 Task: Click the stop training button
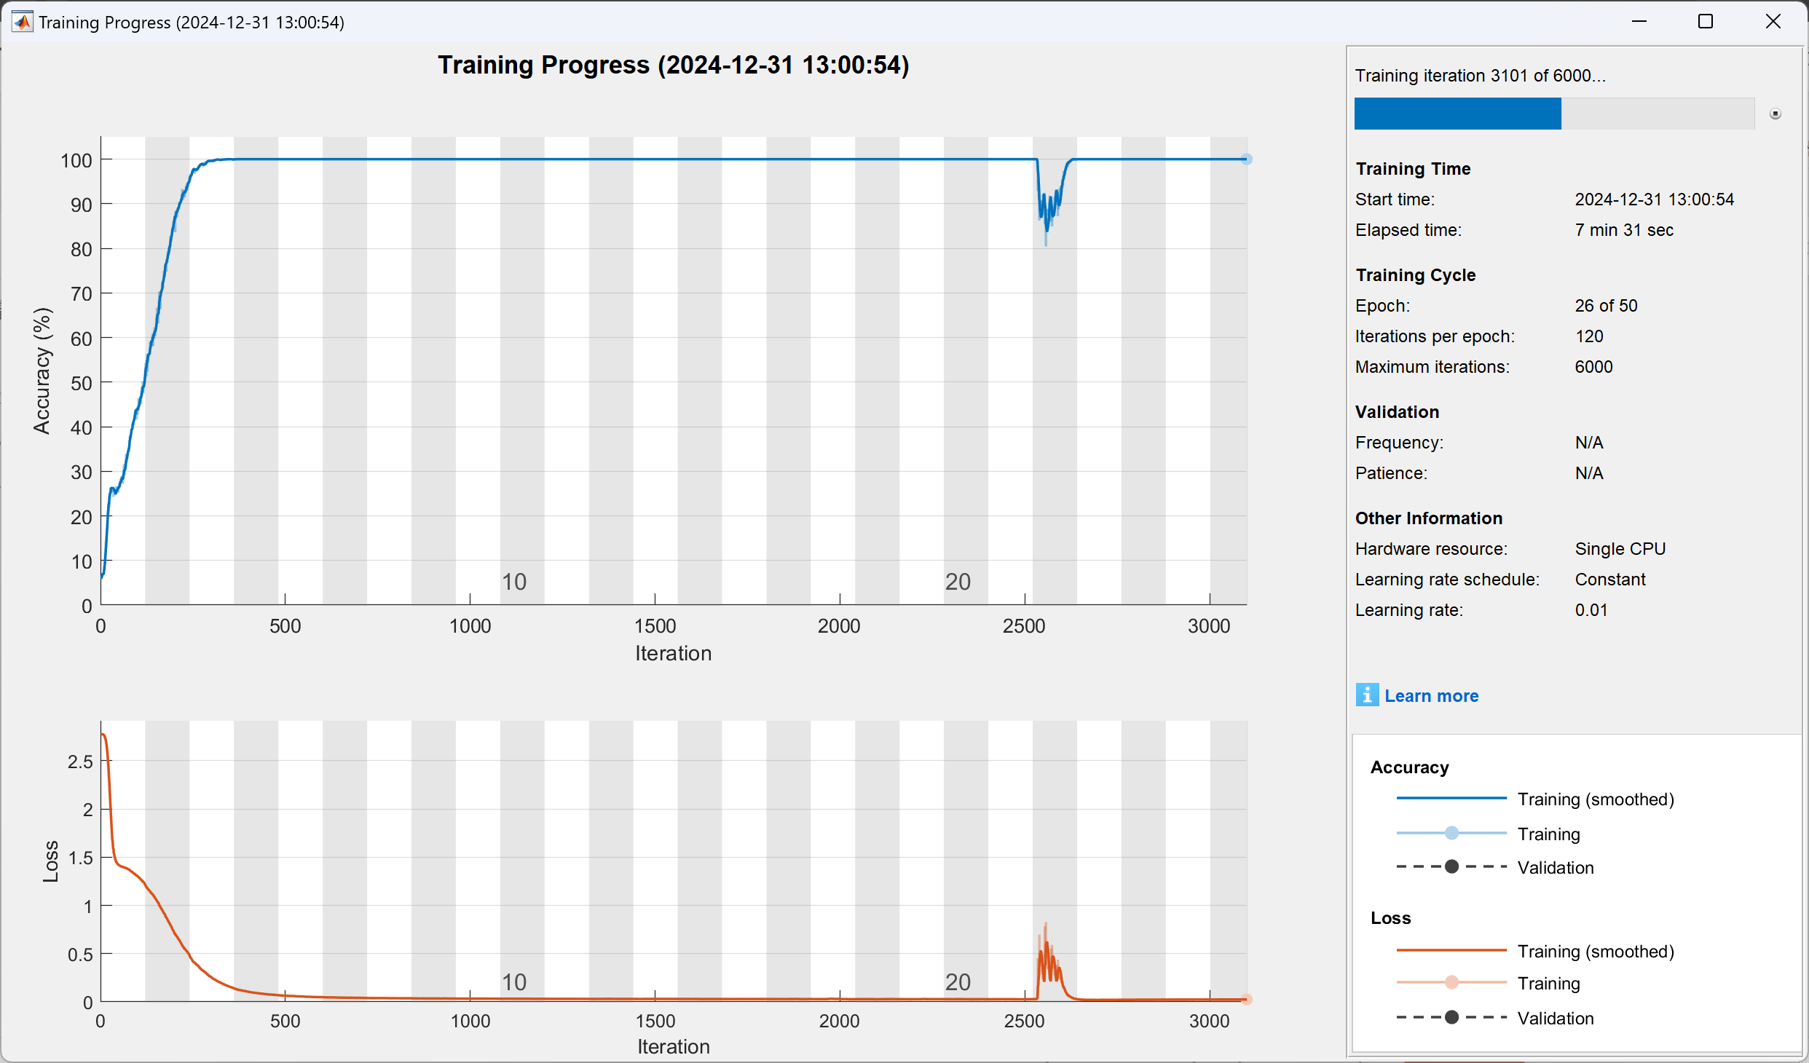(1775, 114)
